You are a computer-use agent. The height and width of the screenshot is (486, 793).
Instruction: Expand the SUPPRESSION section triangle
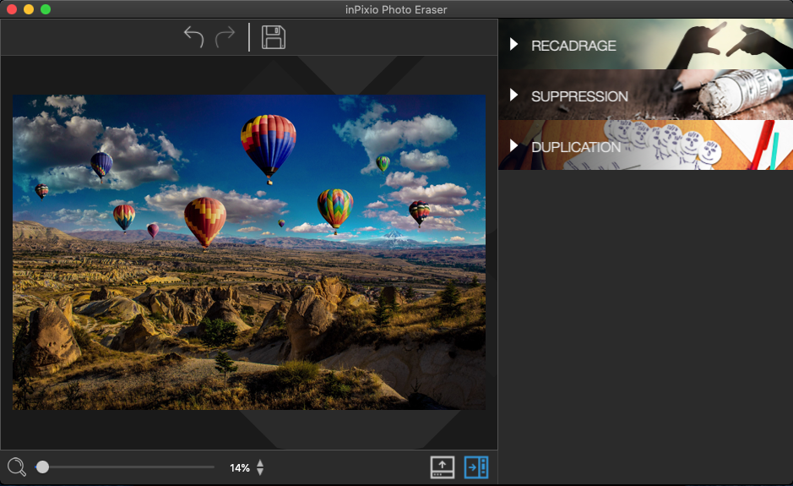tap(514, 95)
